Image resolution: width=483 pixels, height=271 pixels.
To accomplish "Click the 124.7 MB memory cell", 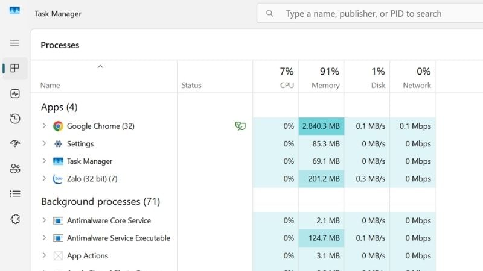I will click(x=321, y=238).
